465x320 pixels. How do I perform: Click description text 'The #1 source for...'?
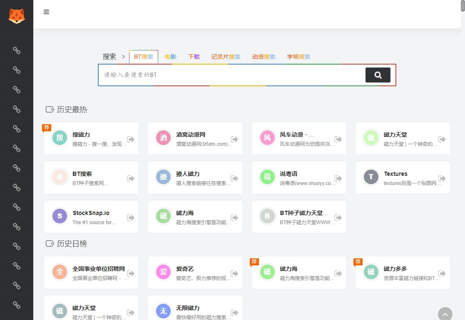pos(94,222)
